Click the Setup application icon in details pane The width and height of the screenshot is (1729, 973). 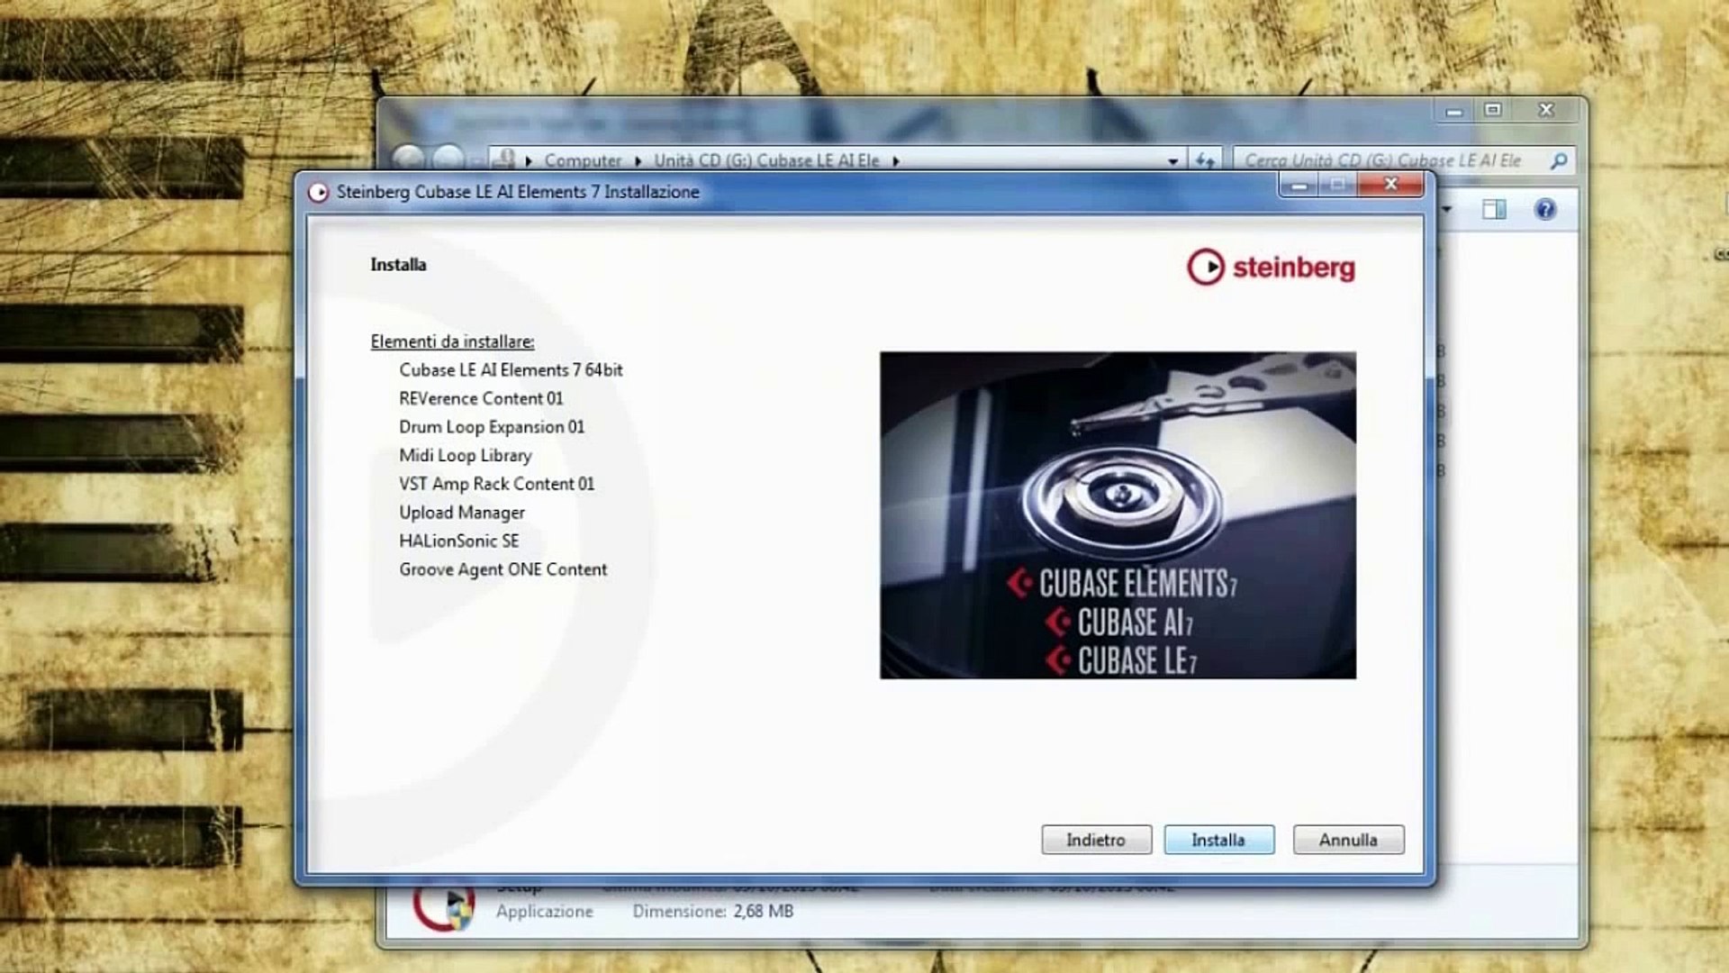(443, 906)
